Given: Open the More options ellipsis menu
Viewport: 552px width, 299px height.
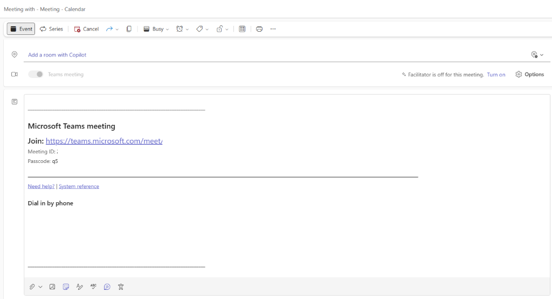Looking at the screenshot, I should click(x=273, y=29).
